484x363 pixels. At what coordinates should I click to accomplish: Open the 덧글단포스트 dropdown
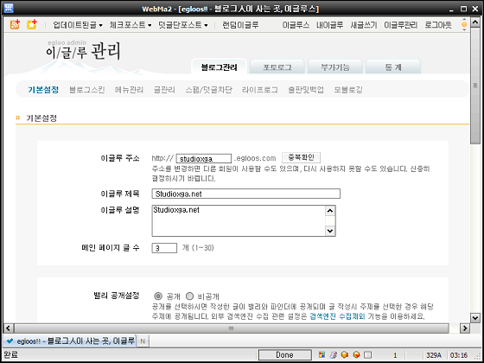183,25
